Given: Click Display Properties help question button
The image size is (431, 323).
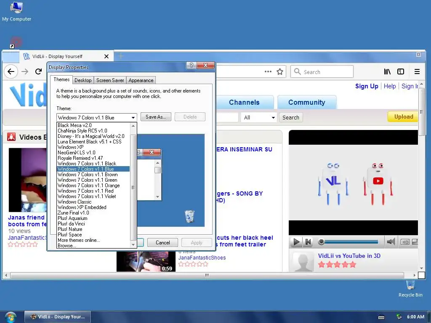Looking at the screenshot, I should point(192,65).
